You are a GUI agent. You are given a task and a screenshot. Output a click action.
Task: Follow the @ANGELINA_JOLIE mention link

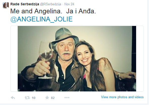point(41,19)
